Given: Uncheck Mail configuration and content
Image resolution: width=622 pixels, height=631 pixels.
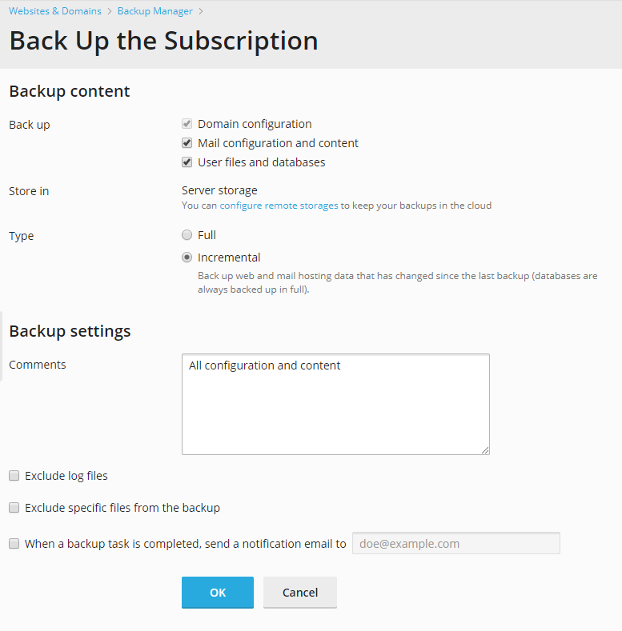Looking at the screenshot, I should tap(187, 143).
